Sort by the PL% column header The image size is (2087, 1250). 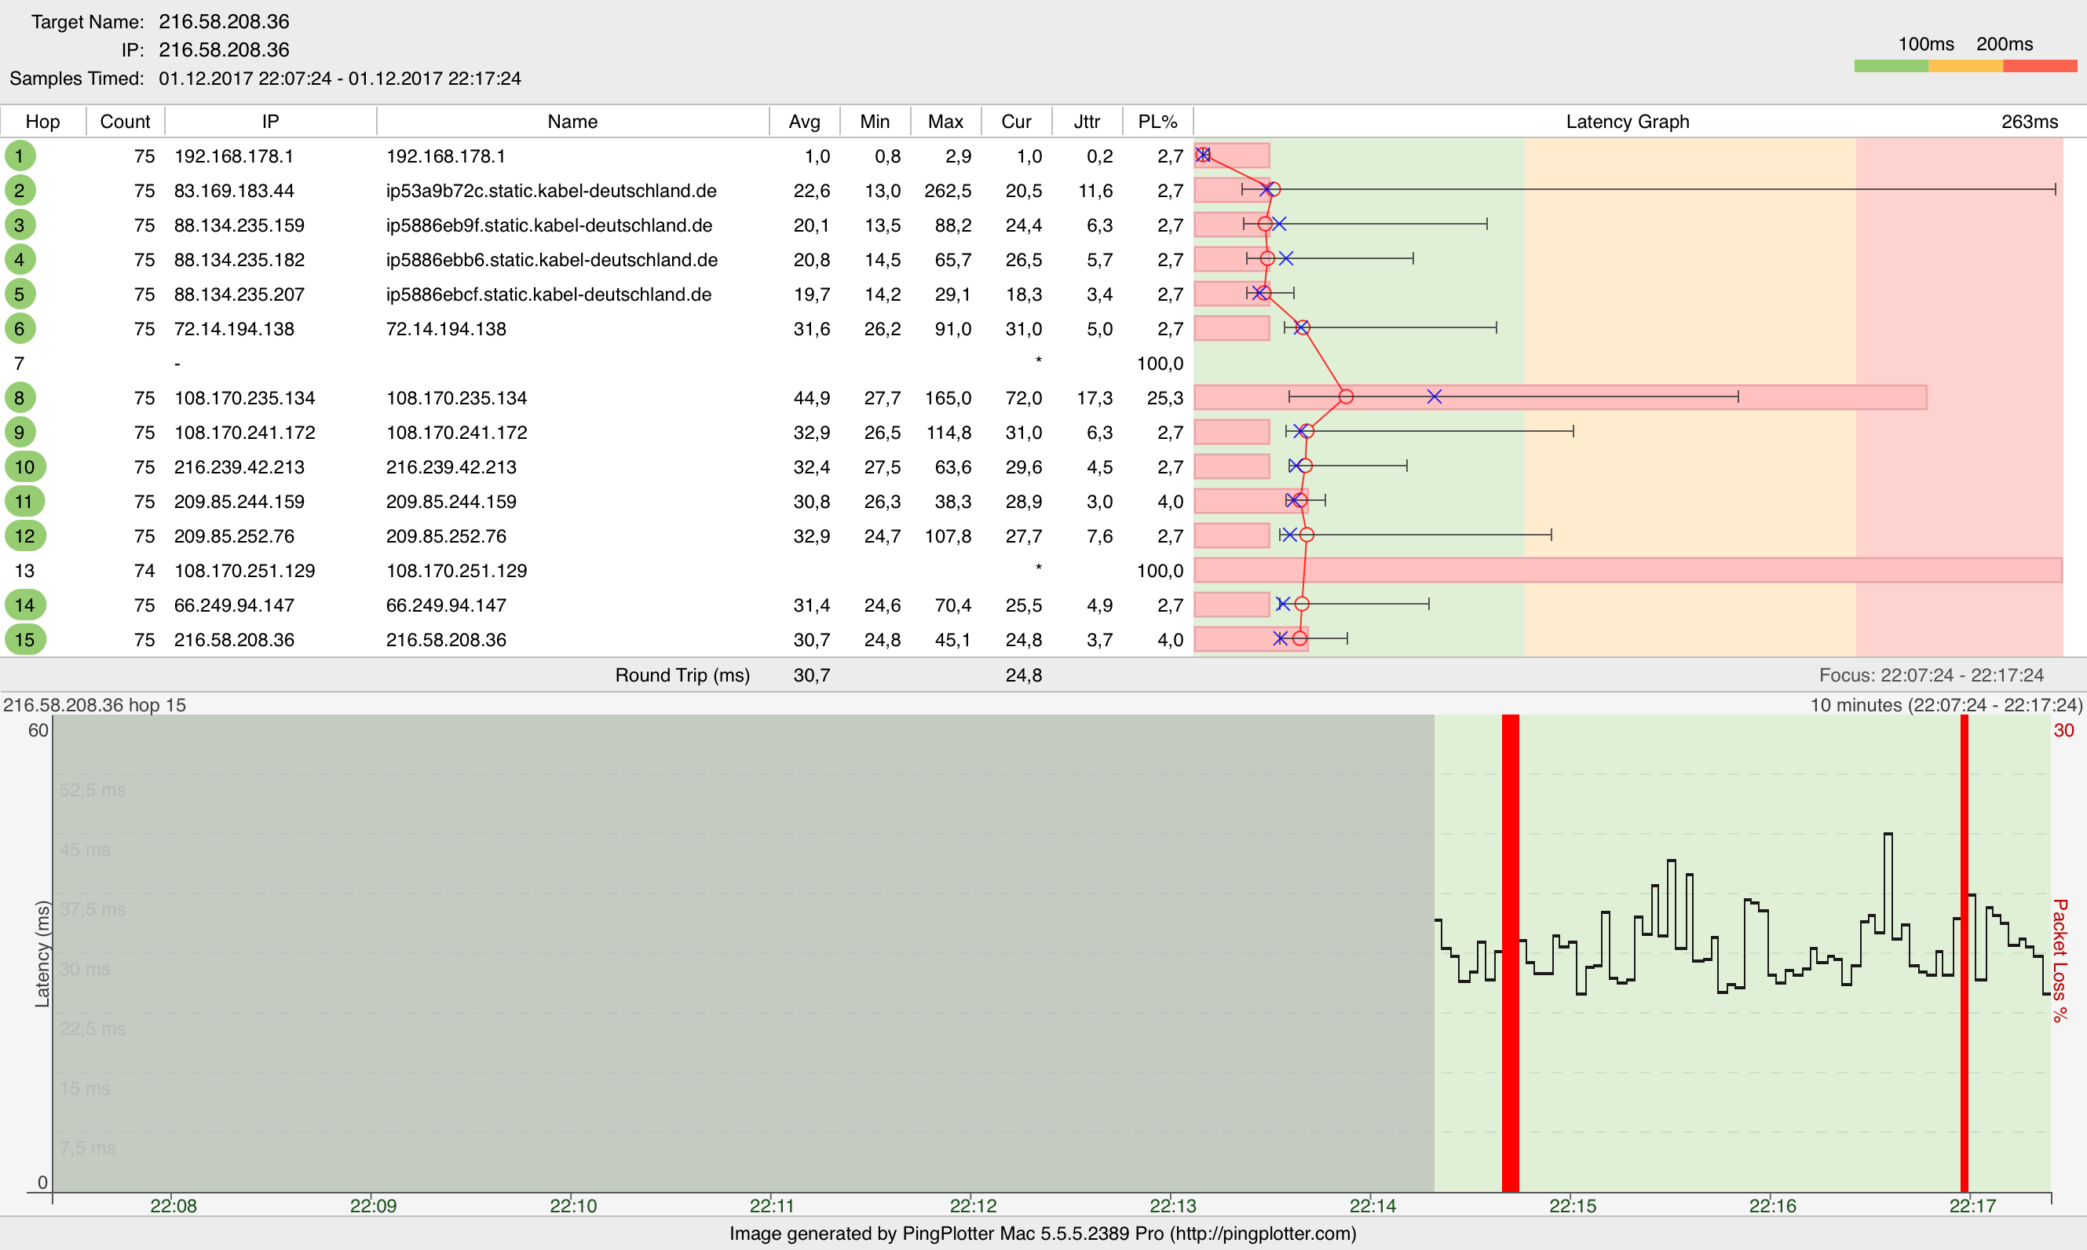point(1158,121)
